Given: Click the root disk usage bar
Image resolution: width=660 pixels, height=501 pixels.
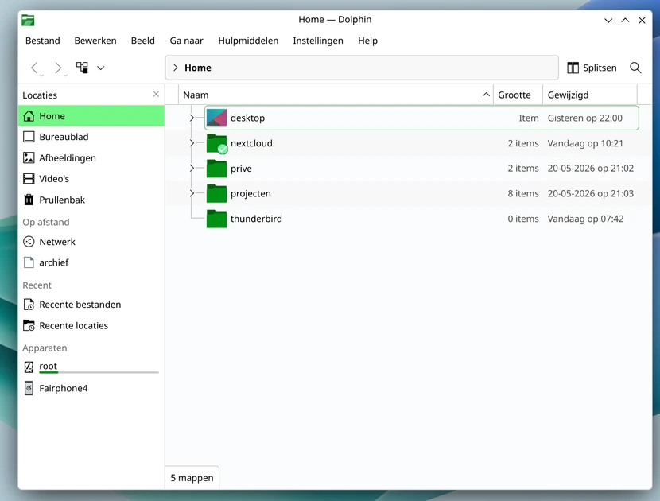Looking at the screenshot, I should coord(99,373).
